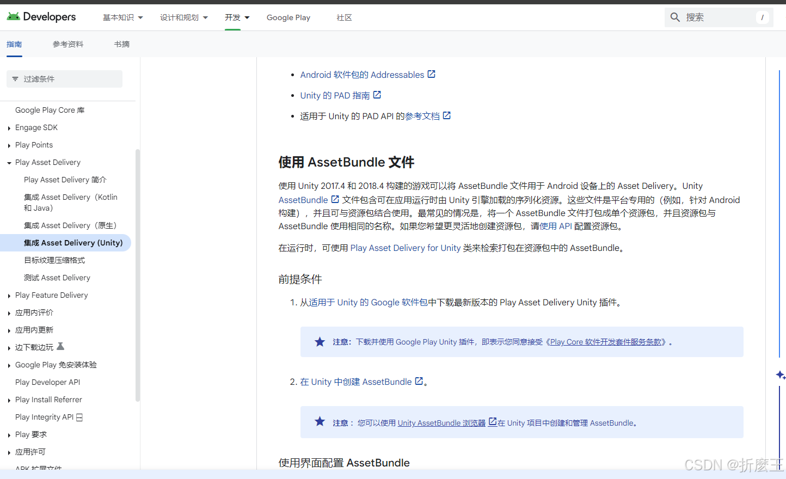The width and height of the screenshot is (786, 479).
Task: Expand the Play 要求 section
Action: click(9, 435)
